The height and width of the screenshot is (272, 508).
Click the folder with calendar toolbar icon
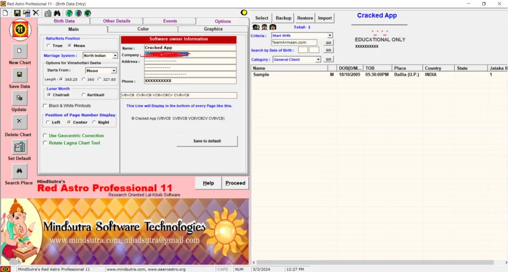[27, 13]
